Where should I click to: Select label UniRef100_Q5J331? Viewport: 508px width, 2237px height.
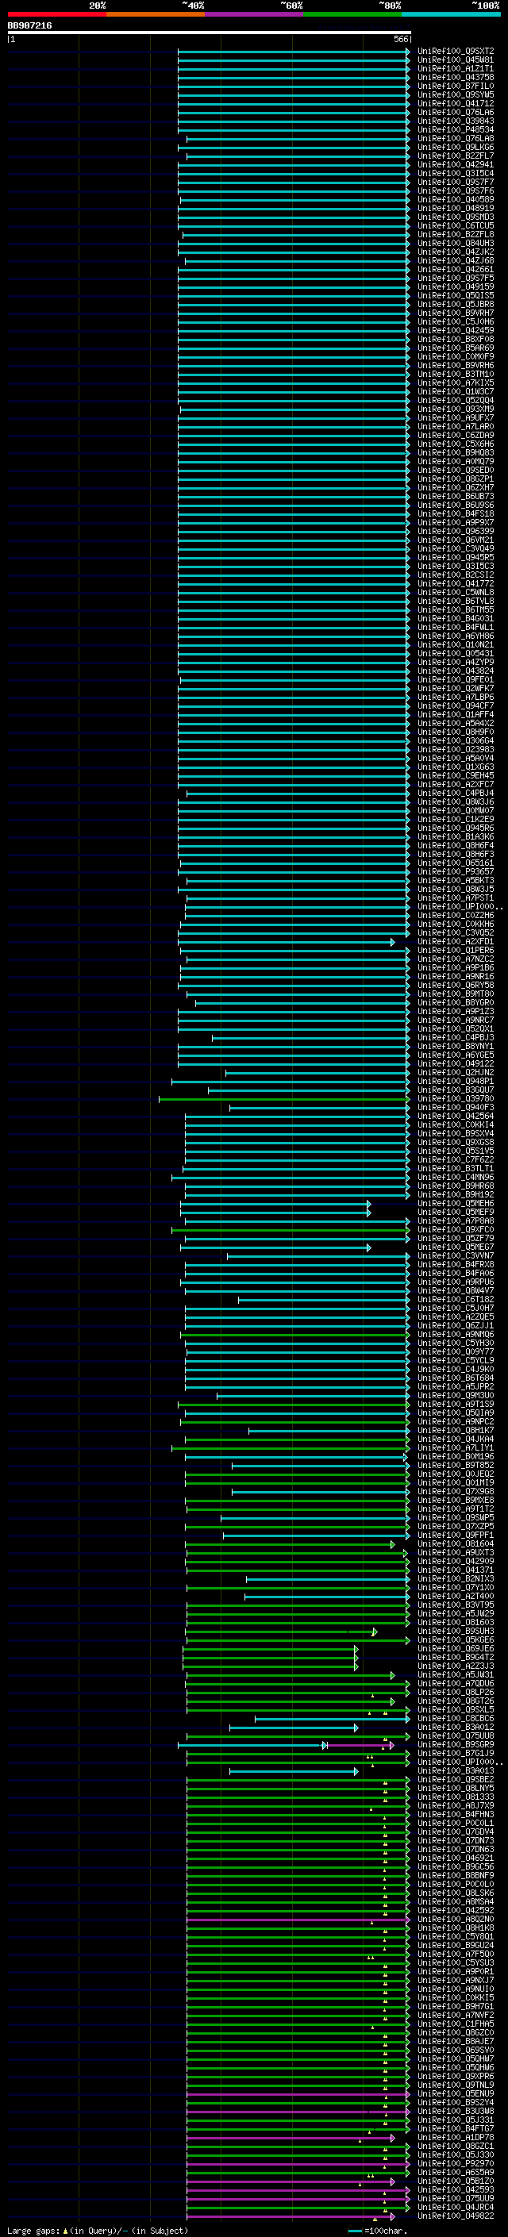(456, 2120)
